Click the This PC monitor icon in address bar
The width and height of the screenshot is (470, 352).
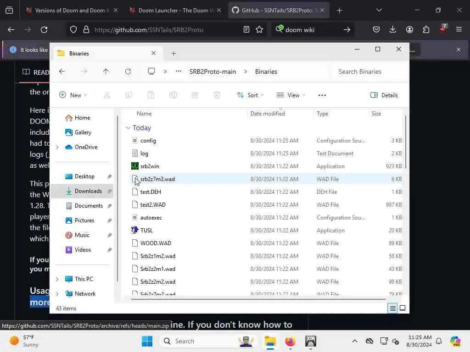[151, 71]
